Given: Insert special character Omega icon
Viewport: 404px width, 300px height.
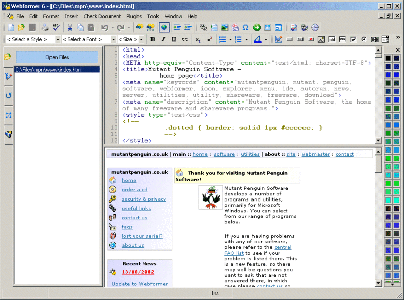Looking at the screenshot, I should pyautogui.click(x=246, y=27).
